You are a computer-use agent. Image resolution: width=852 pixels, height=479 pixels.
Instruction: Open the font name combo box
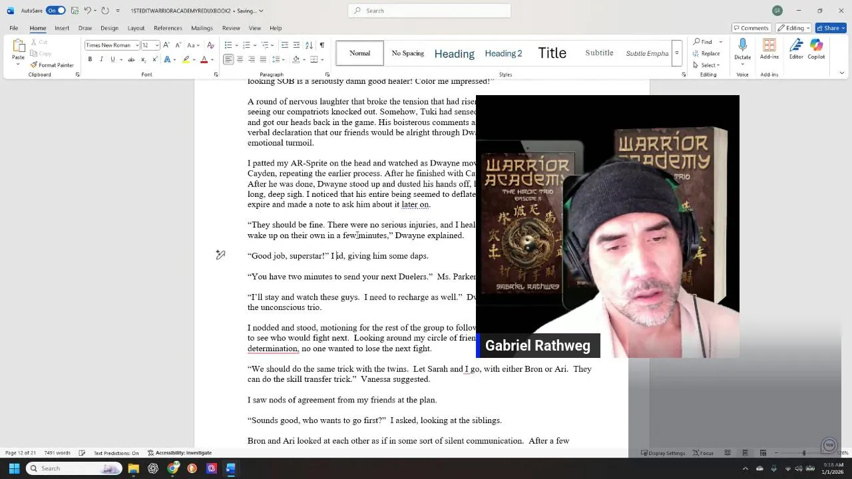111,45
